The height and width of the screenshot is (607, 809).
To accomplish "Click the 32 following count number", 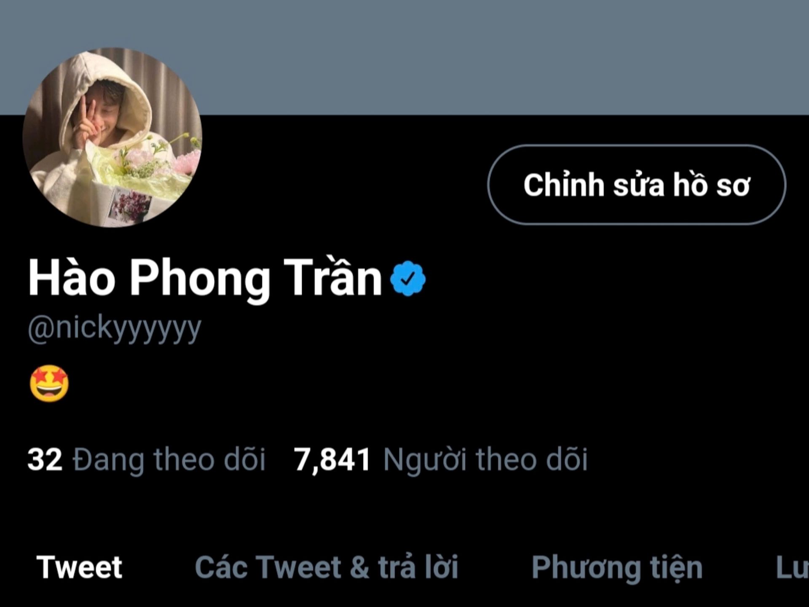I will pyautogui.click(x=45, y=459).
